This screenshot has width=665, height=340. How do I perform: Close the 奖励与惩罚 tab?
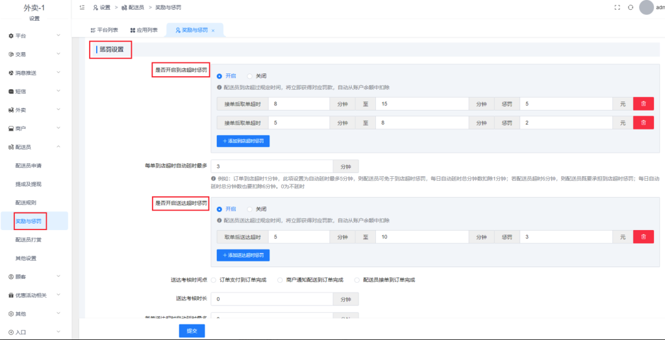click(x=213, y=31)
